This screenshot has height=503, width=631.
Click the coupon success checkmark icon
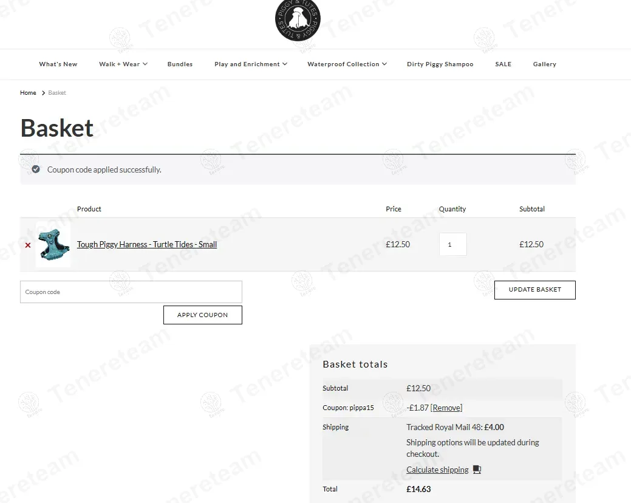pyautogui.click(x=36, y=169)
